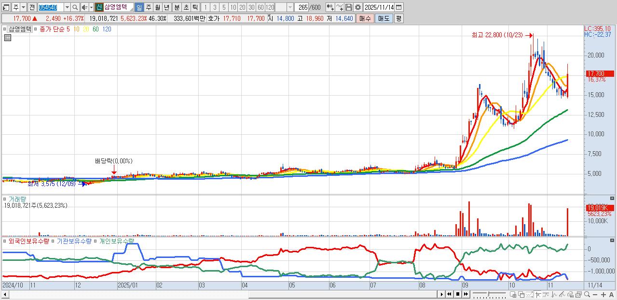Select the 분 (minute) period button
The image size is (617, 300).
click(177, 7)
